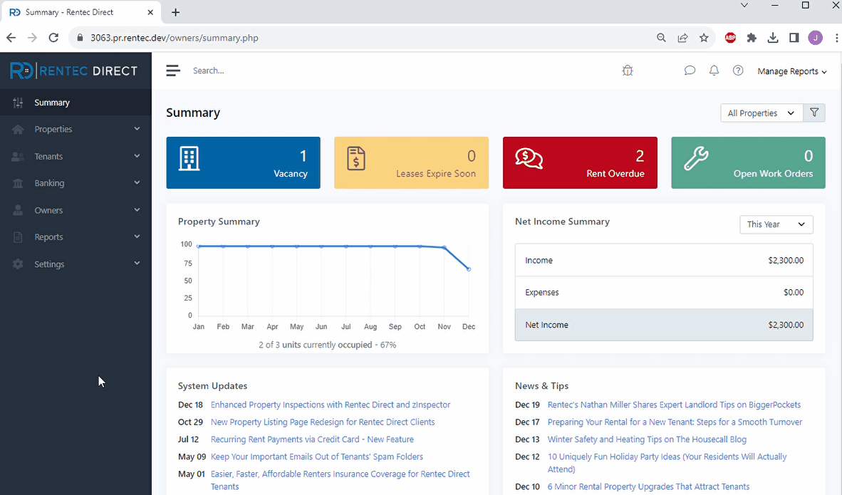
Task: Click the Income $2,300.00 row
Action: [664, 261]
